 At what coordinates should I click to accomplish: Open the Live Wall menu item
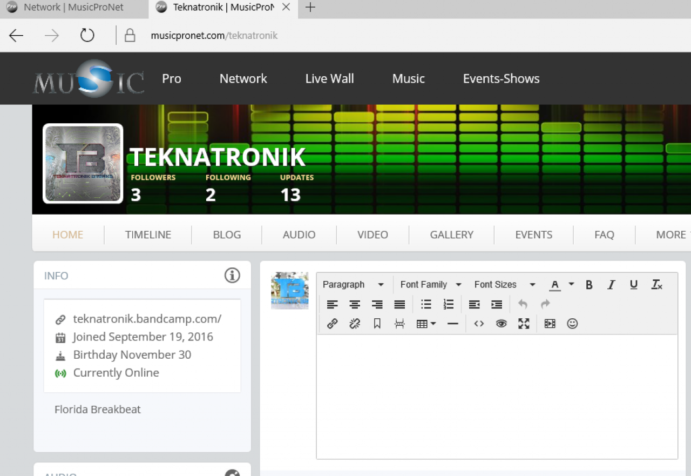[x=329, y=78]
